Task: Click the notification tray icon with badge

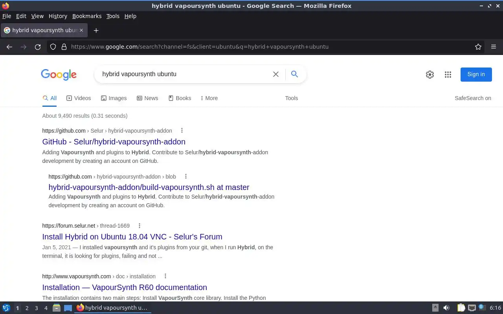Action: coord(482,308)
